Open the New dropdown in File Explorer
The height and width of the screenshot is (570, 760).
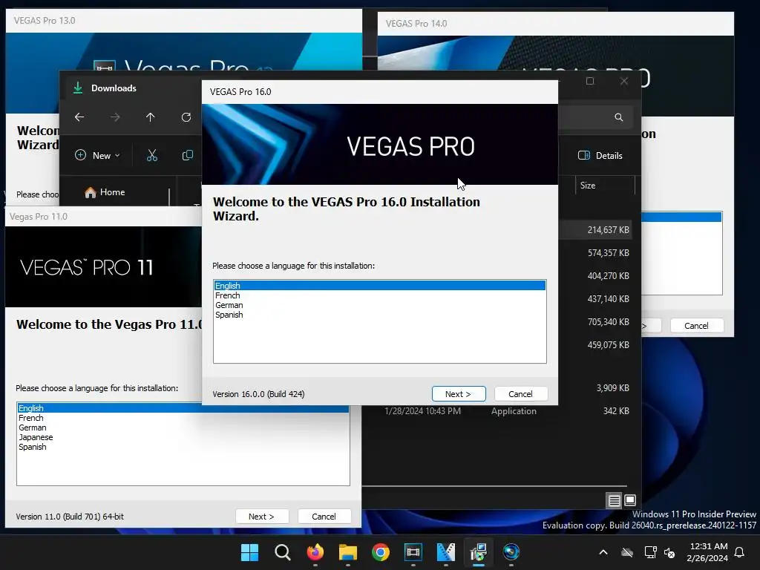(x=97, y=155)
